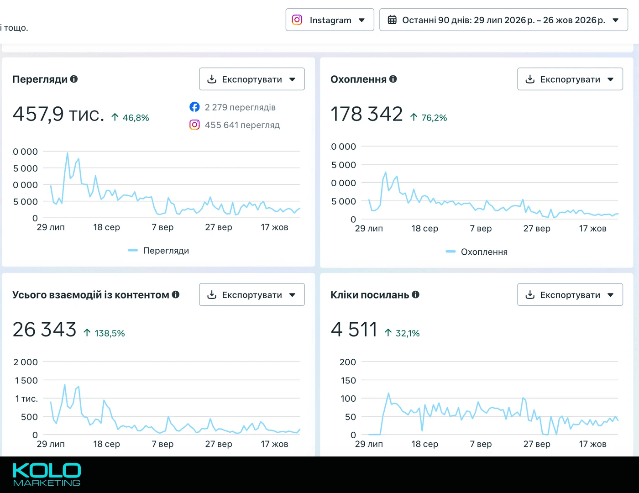The height and width of the screenshot is (493, 639).
Task: Click the KOLO Marketing logo
Action: 47,475
